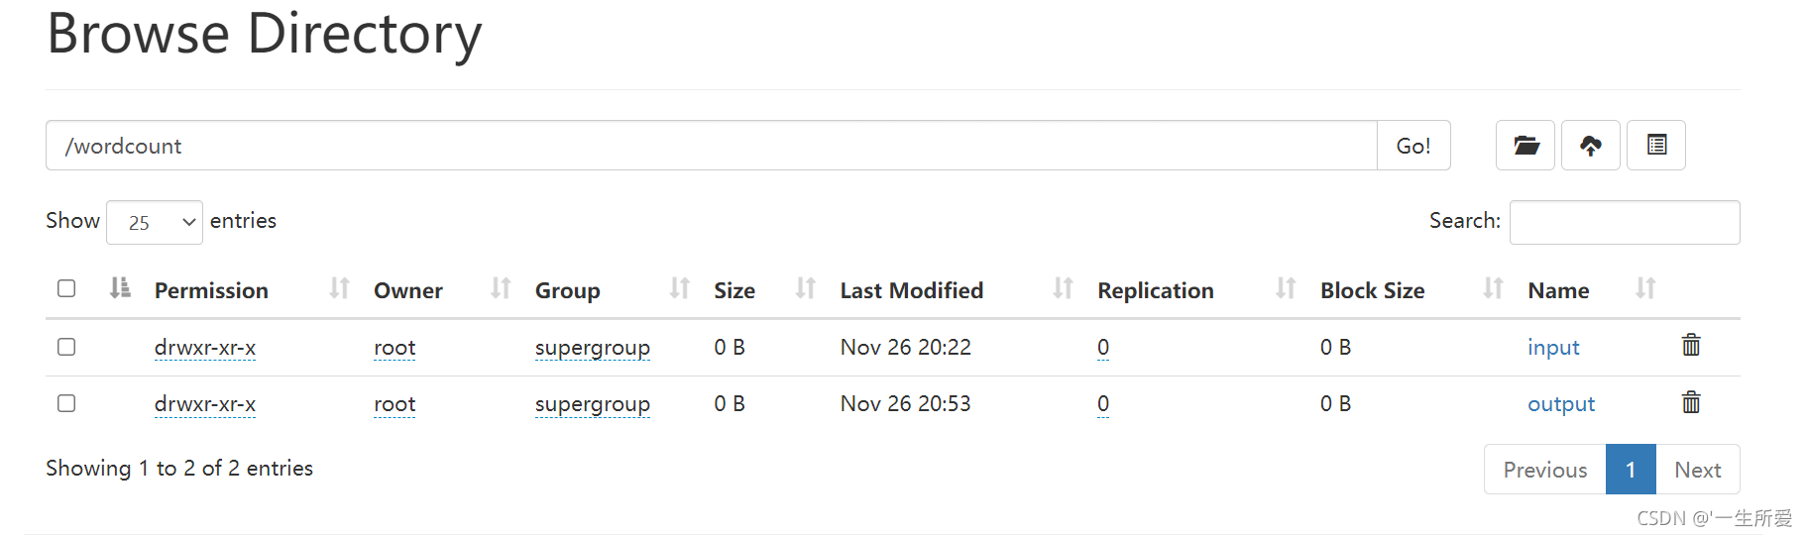Sort by the Replication column arrows

point(1286,288)
